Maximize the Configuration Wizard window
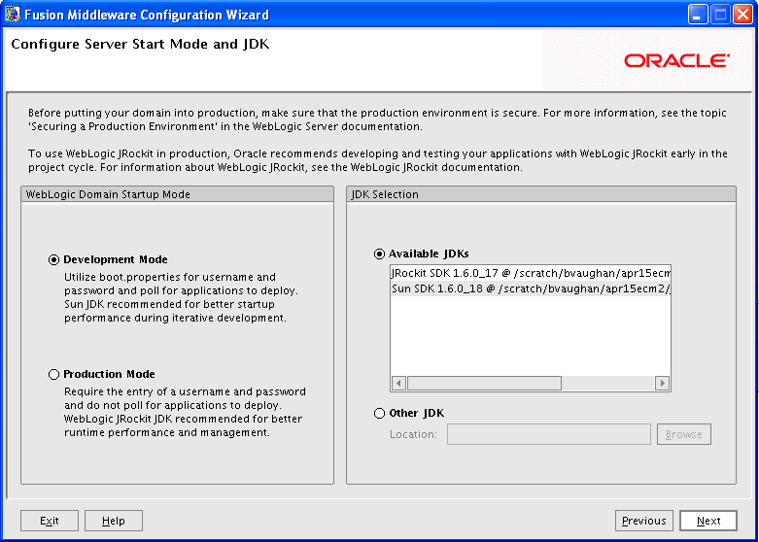759x542 pixels. coord(720,15)
